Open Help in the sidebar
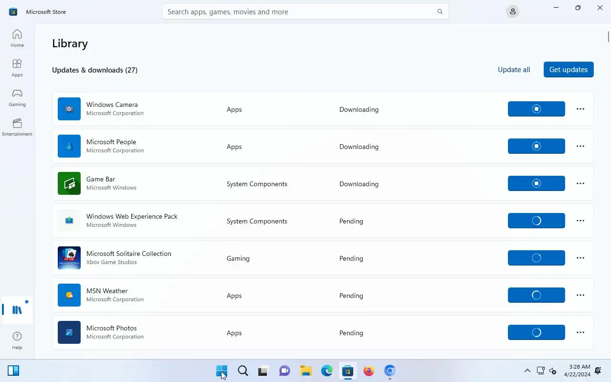This screenshot has height=382, width=611. (x=17, y=340)
